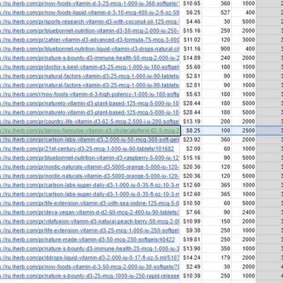283x283 pixels.
Task: Select the $6.25 price cell
Action: pos(191,12)
